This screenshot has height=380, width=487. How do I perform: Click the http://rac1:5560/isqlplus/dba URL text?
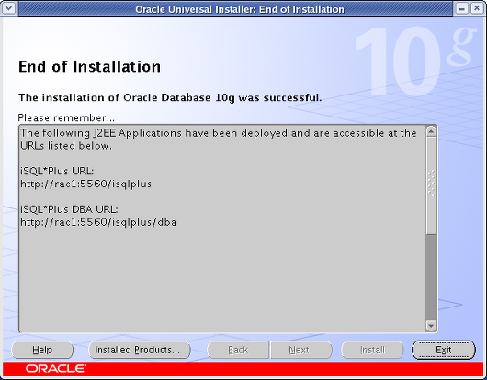[98, 222]
